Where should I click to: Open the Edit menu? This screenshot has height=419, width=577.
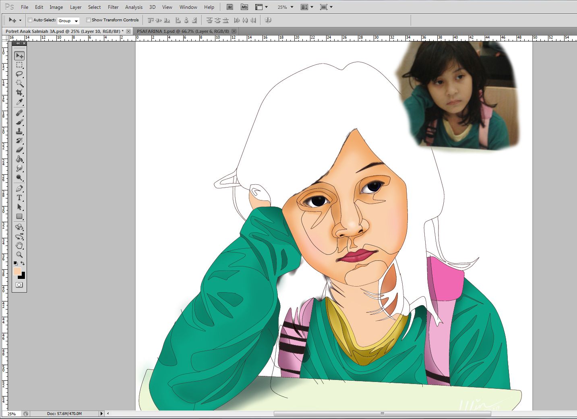[x=39, y=7]
